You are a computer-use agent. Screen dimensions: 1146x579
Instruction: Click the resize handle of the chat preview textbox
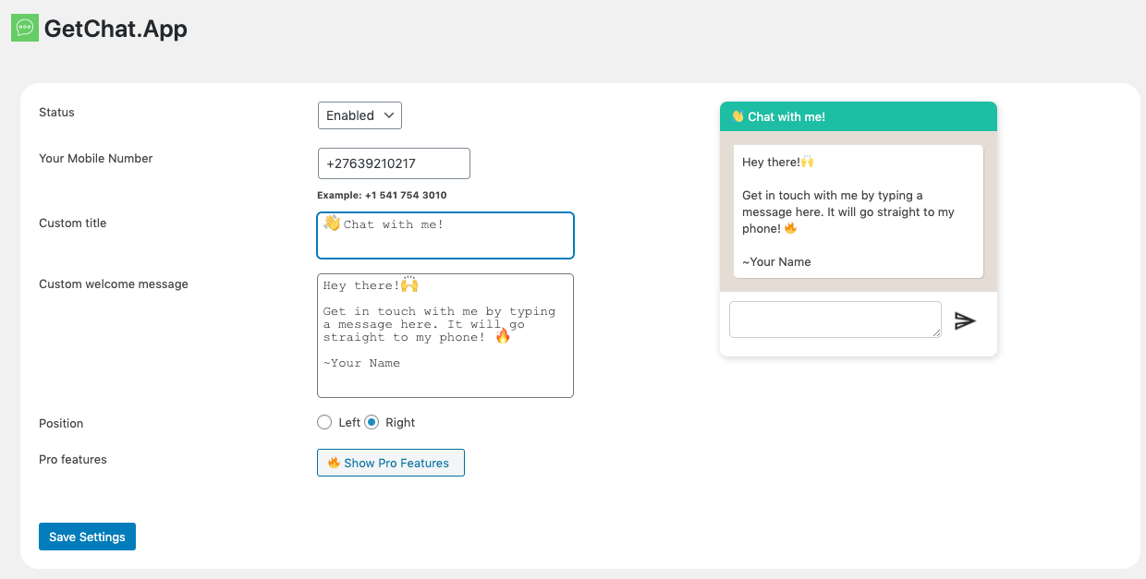pyautogui.click(x=936, y=332)
